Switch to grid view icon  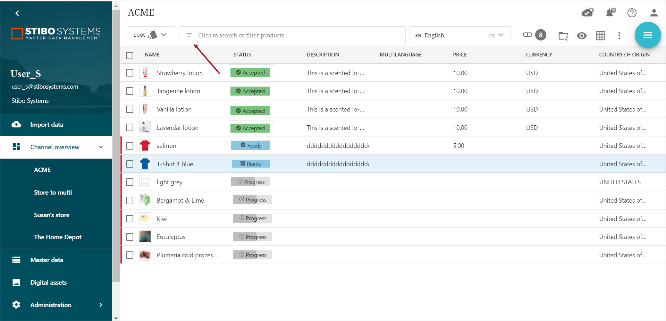pos(600,35)
